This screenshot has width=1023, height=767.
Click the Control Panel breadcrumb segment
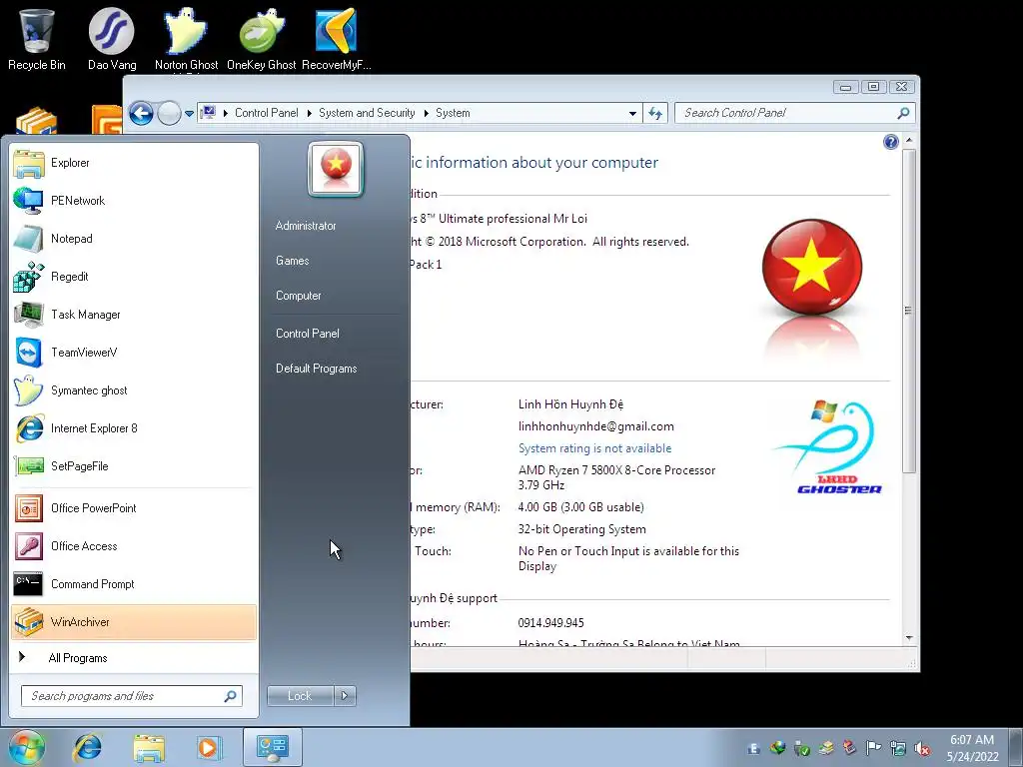point(266,114)
